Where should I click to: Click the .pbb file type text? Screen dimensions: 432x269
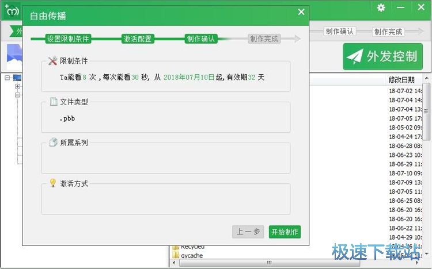(x=67, y=118)
